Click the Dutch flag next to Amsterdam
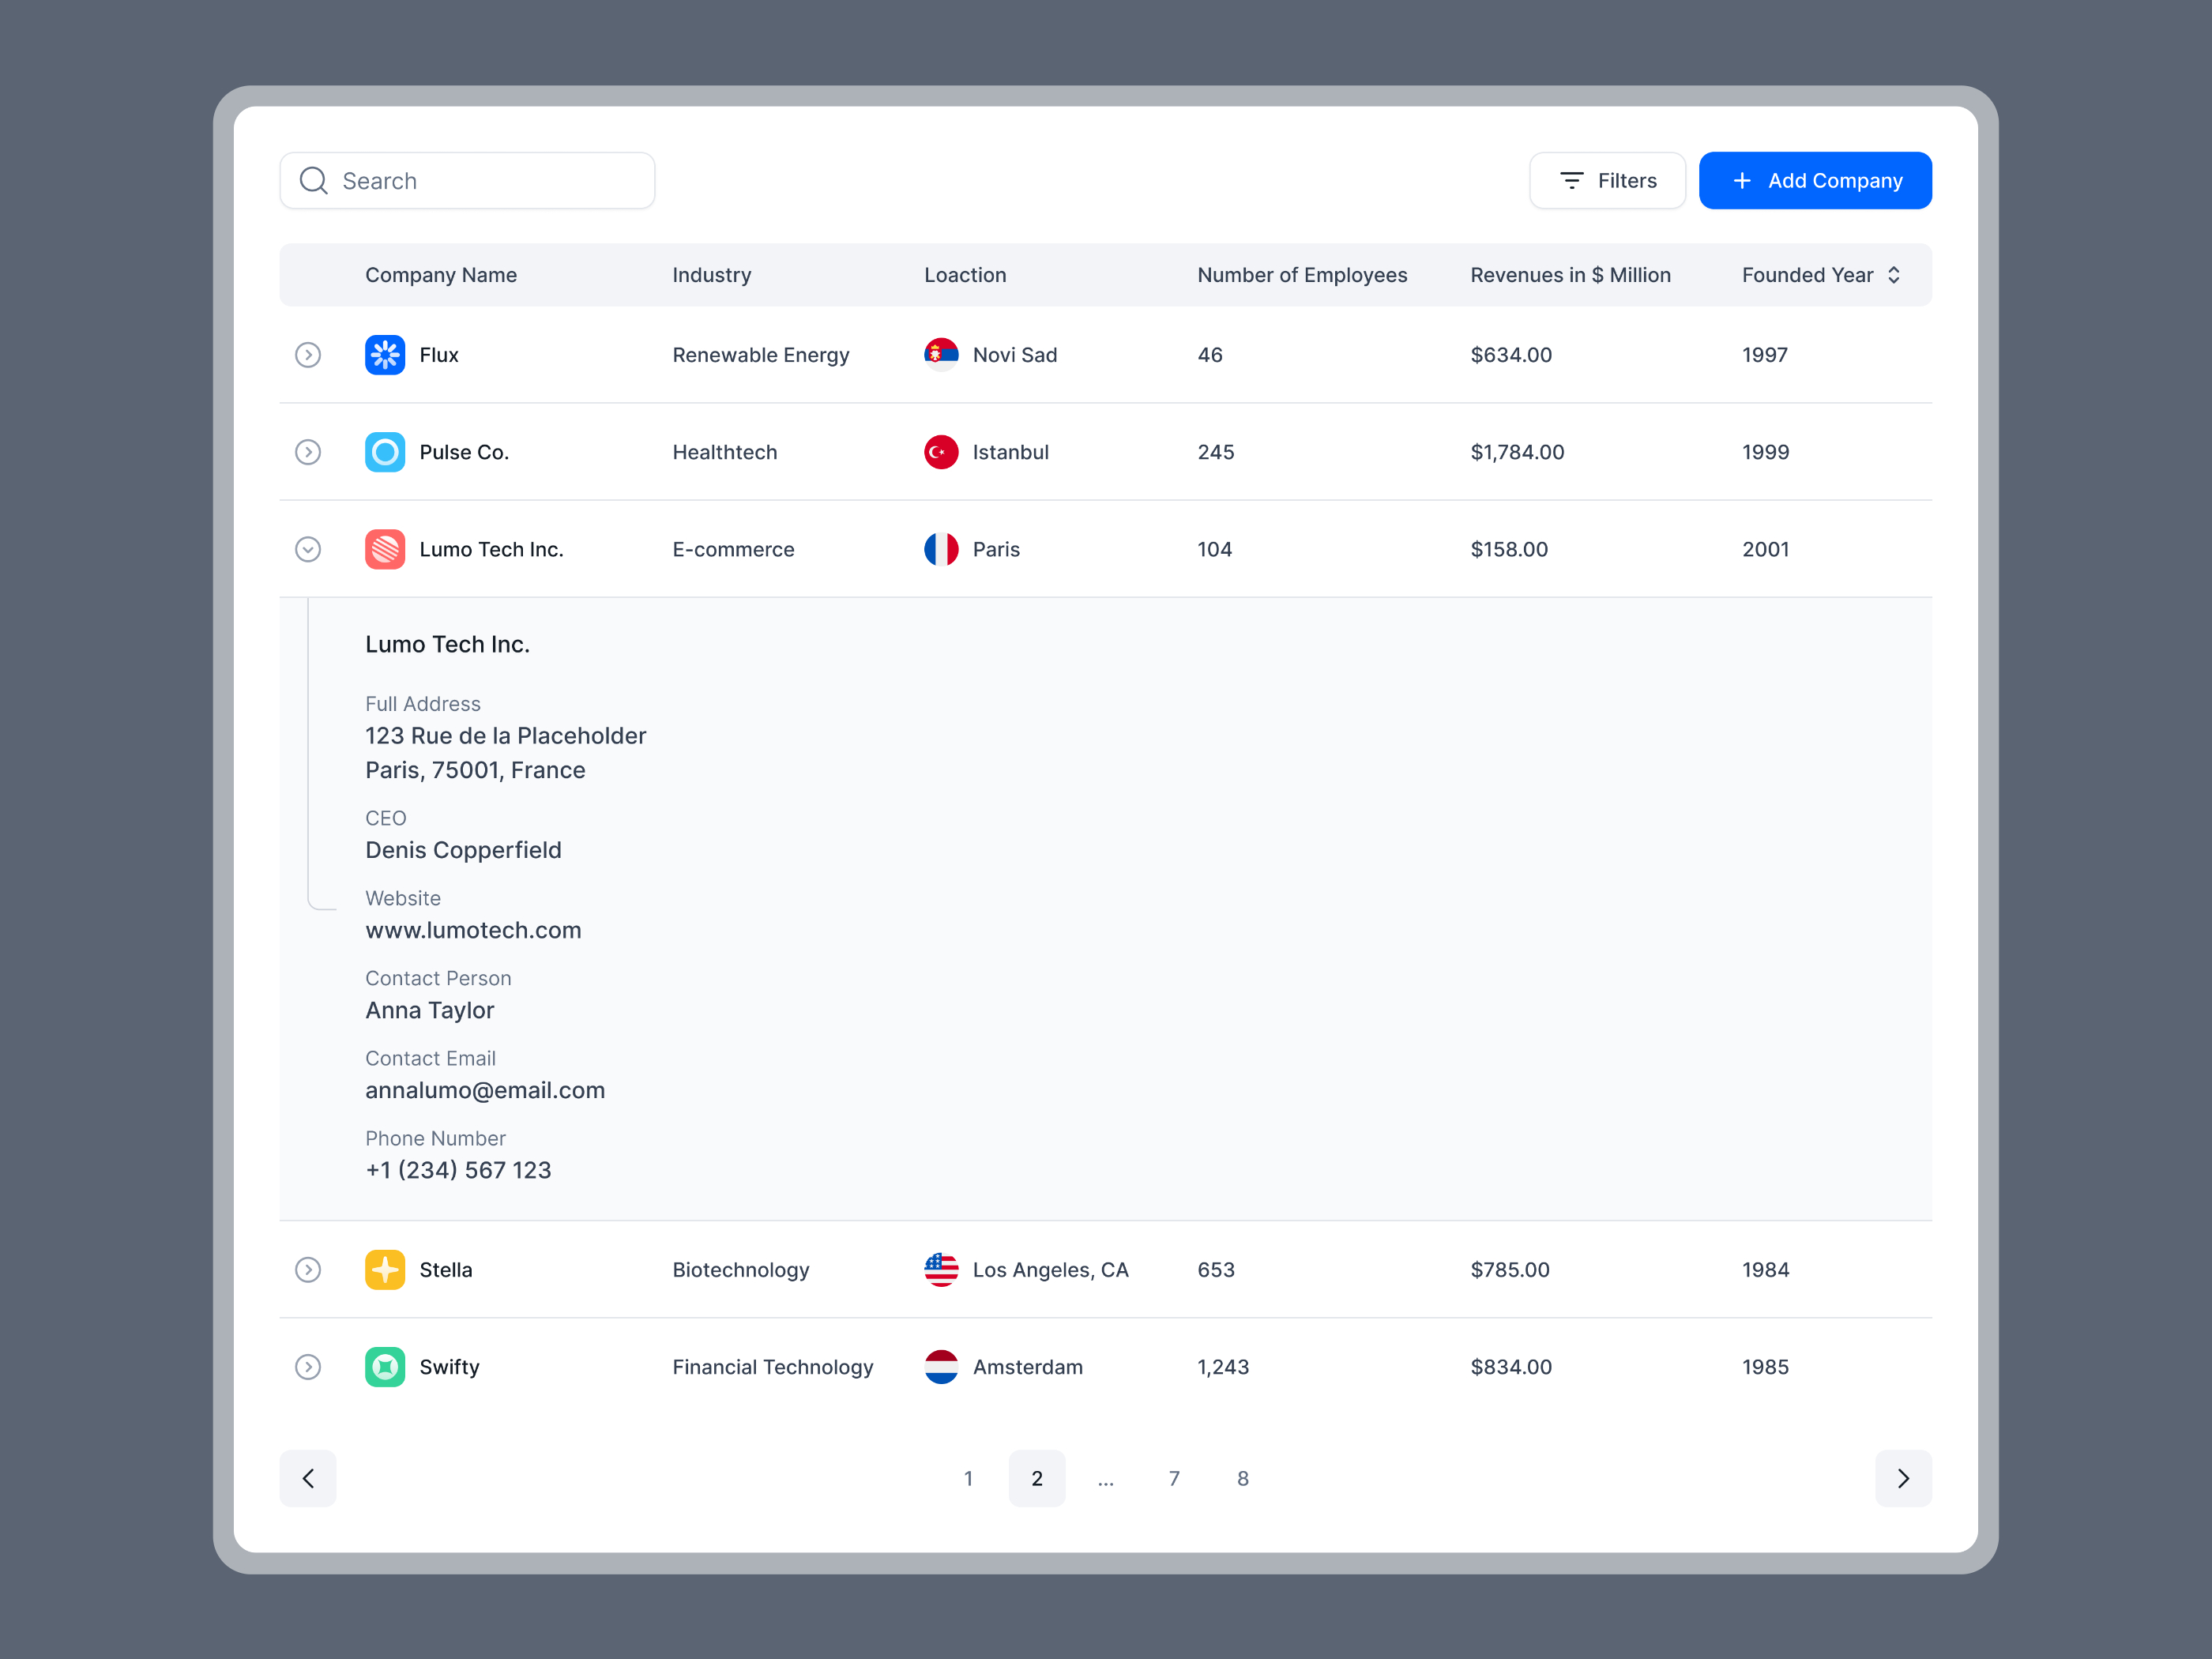This screenshot has width=2212, height=1659. (x=940, y=1367)
